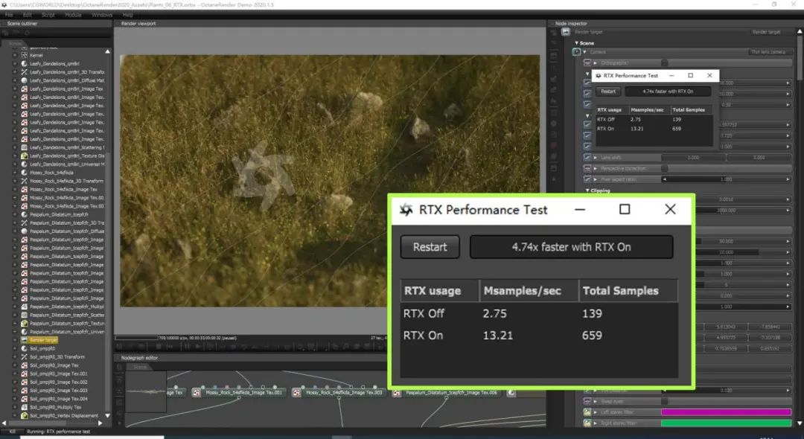Click the Paspalum_Dilatatum_tcepfcfr_3D Transform icon
Viewport: 804px width, 439px height.
(24, 222)
